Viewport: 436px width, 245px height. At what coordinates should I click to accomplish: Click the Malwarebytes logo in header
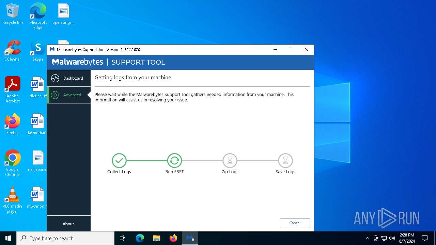[77, 62]
